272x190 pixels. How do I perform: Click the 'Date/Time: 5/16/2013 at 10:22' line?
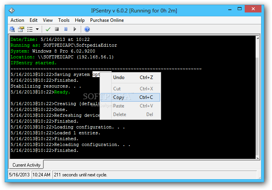[x=50, y=39]
